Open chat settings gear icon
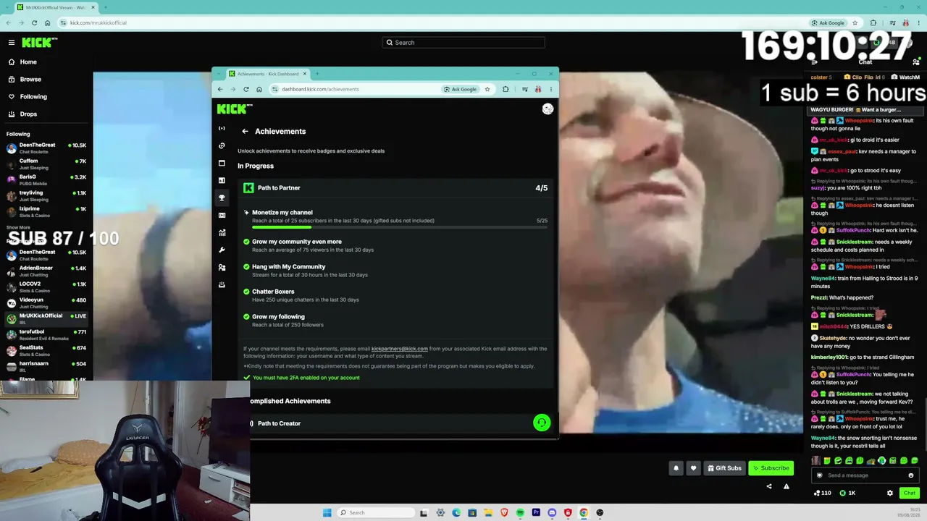This screenshot has width=927, height=521. [x=890, y=493]
